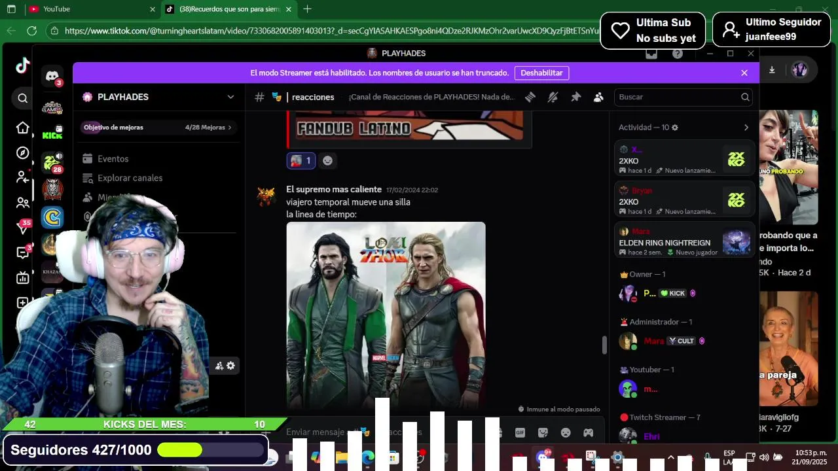Open a new browser tab
Viewport: 838px width, 471px height.
[x=307, y=9]
